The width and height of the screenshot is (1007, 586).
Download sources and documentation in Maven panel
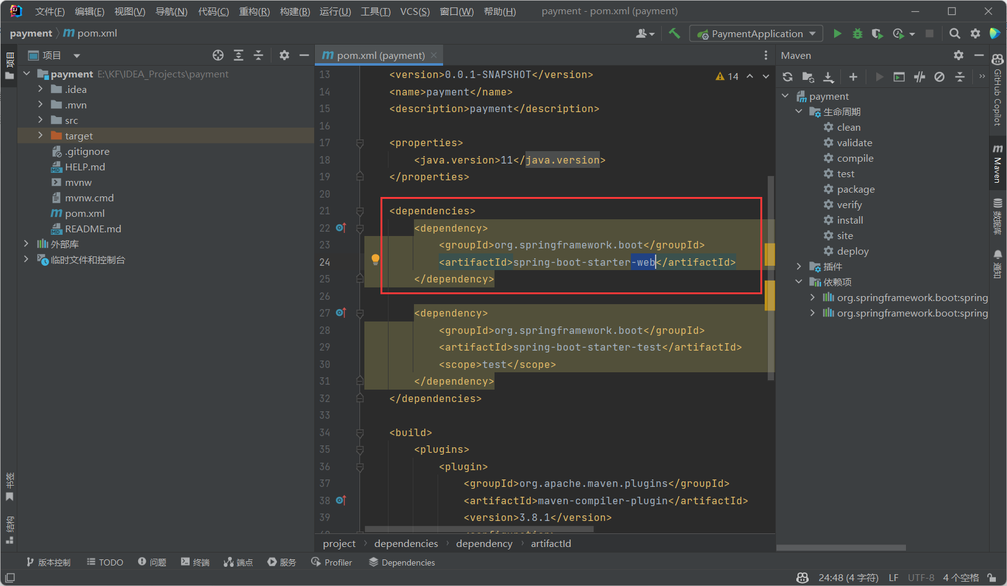(829, 77)
